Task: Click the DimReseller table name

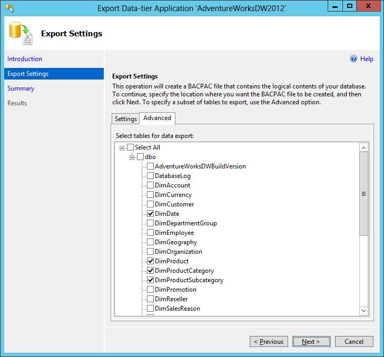Action: [171, 299]
